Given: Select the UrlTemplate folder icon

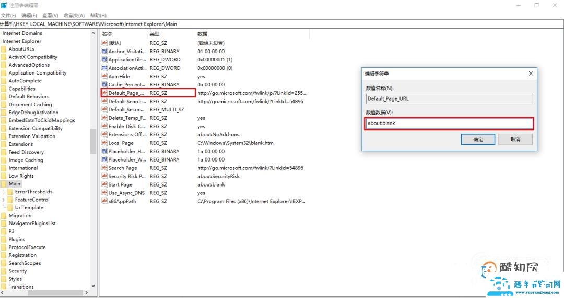Looking at the screenshot, I should tap(10, 207).
